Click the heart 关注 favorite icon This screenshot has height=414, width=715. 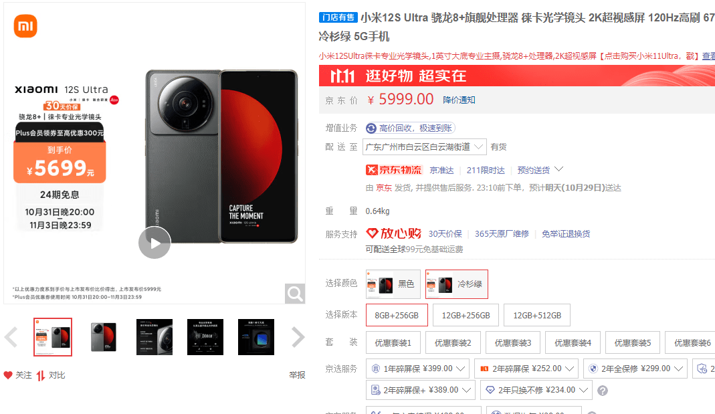[x=8, y=375]
